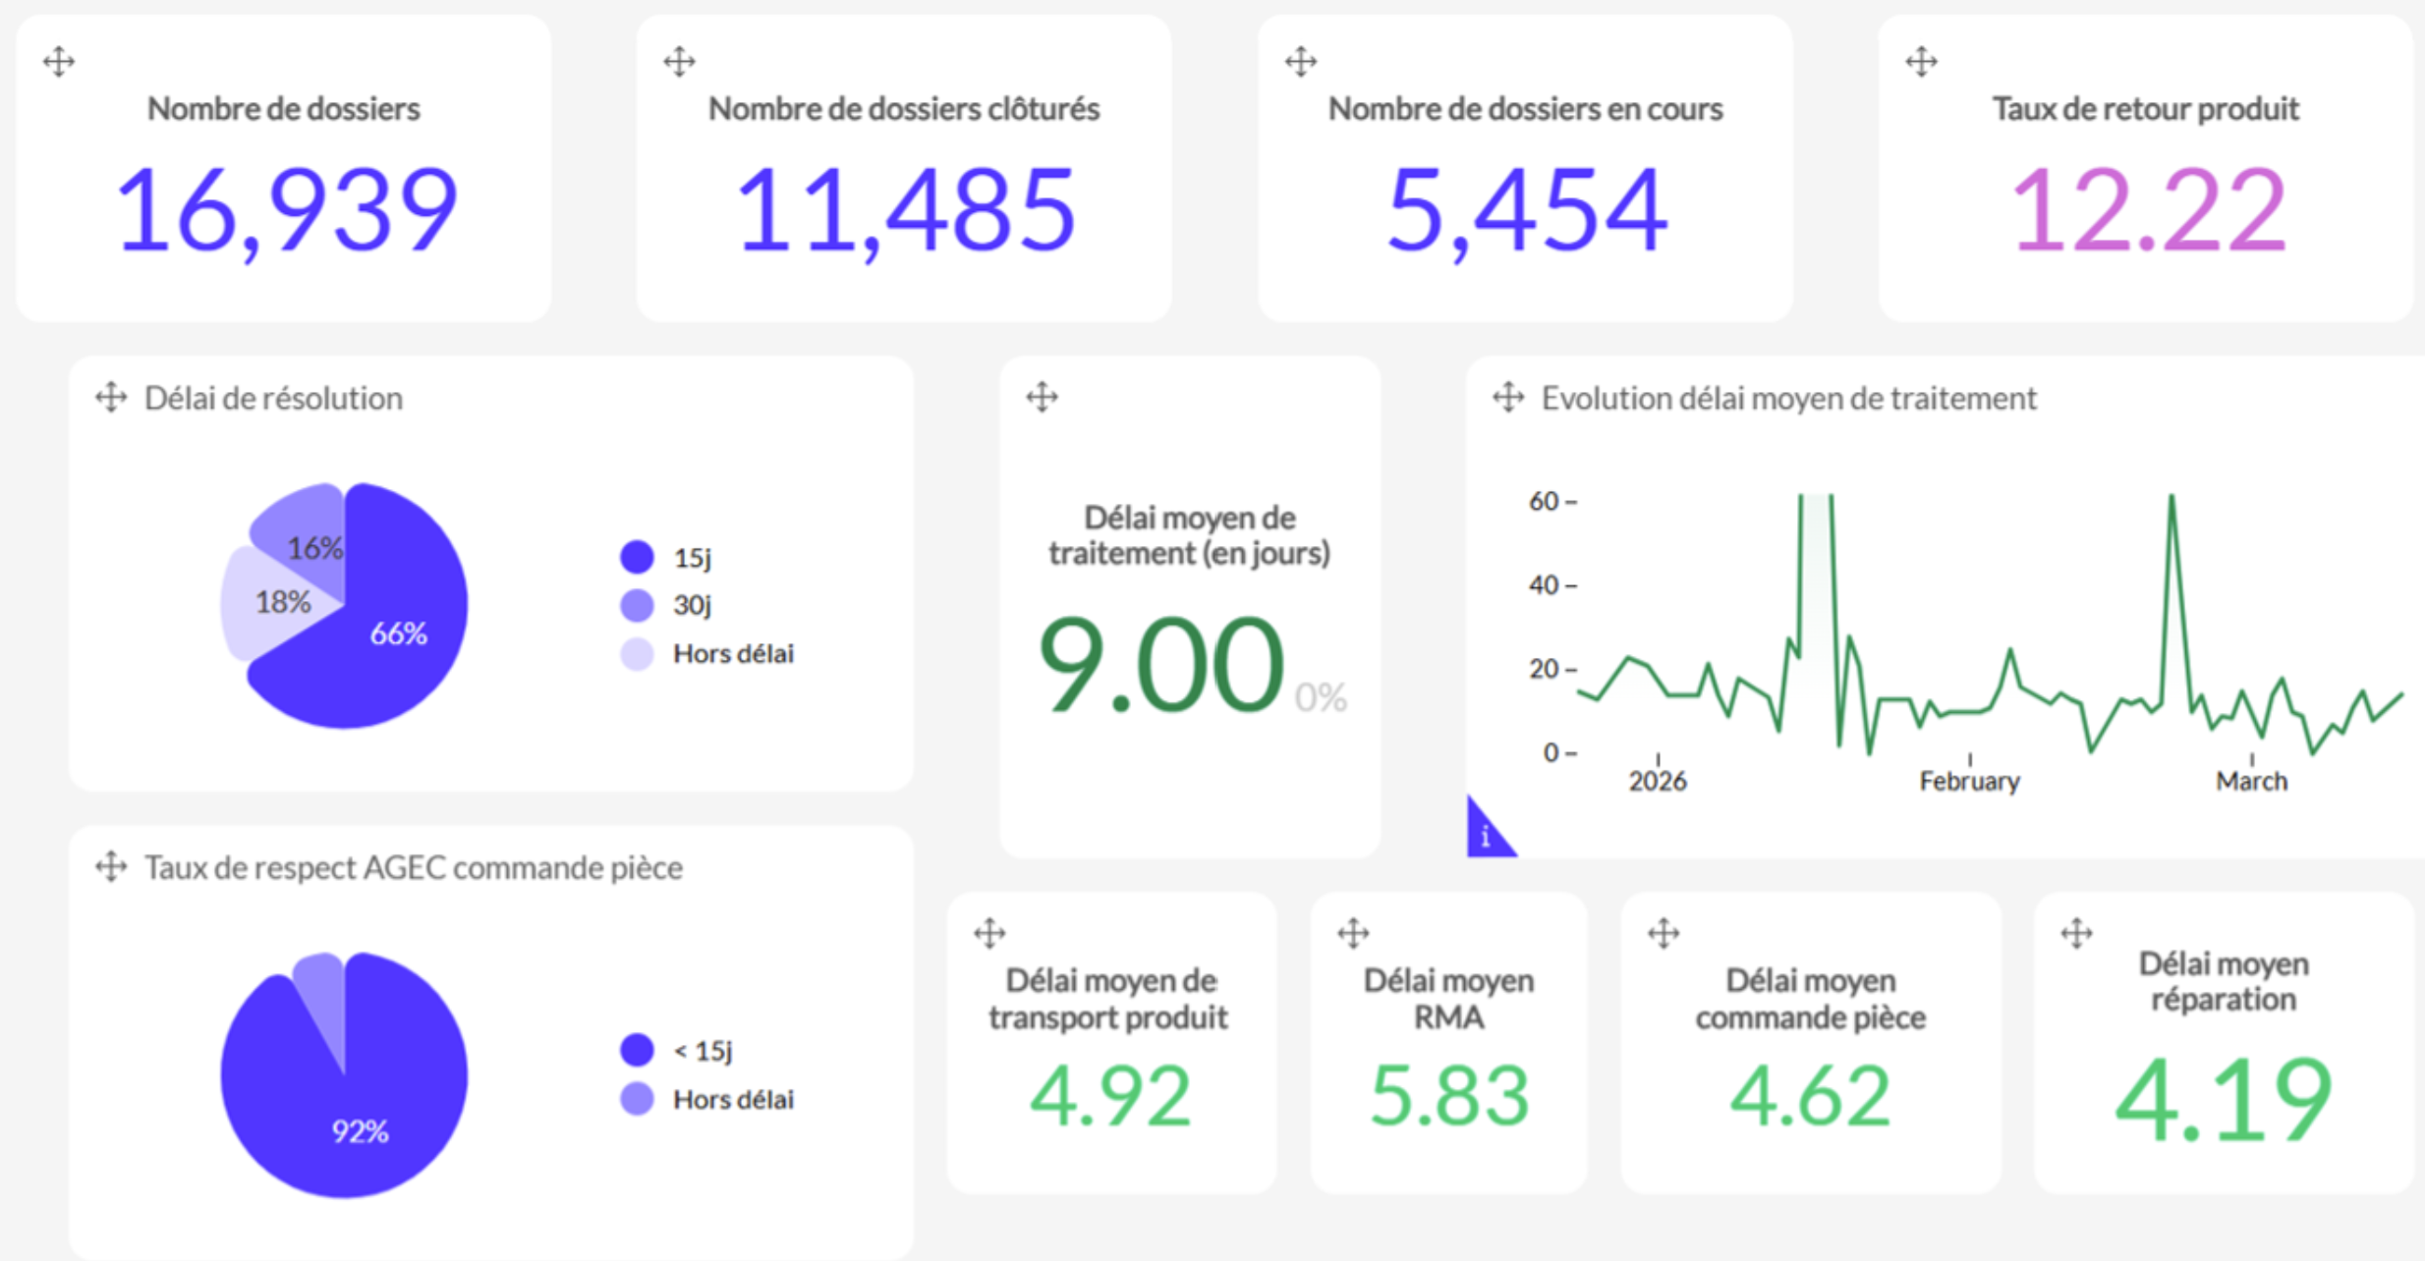This screenshot has height=1261, width=2425.
Task: Select the 66% pie slice
Action: [x=398, y=633]
